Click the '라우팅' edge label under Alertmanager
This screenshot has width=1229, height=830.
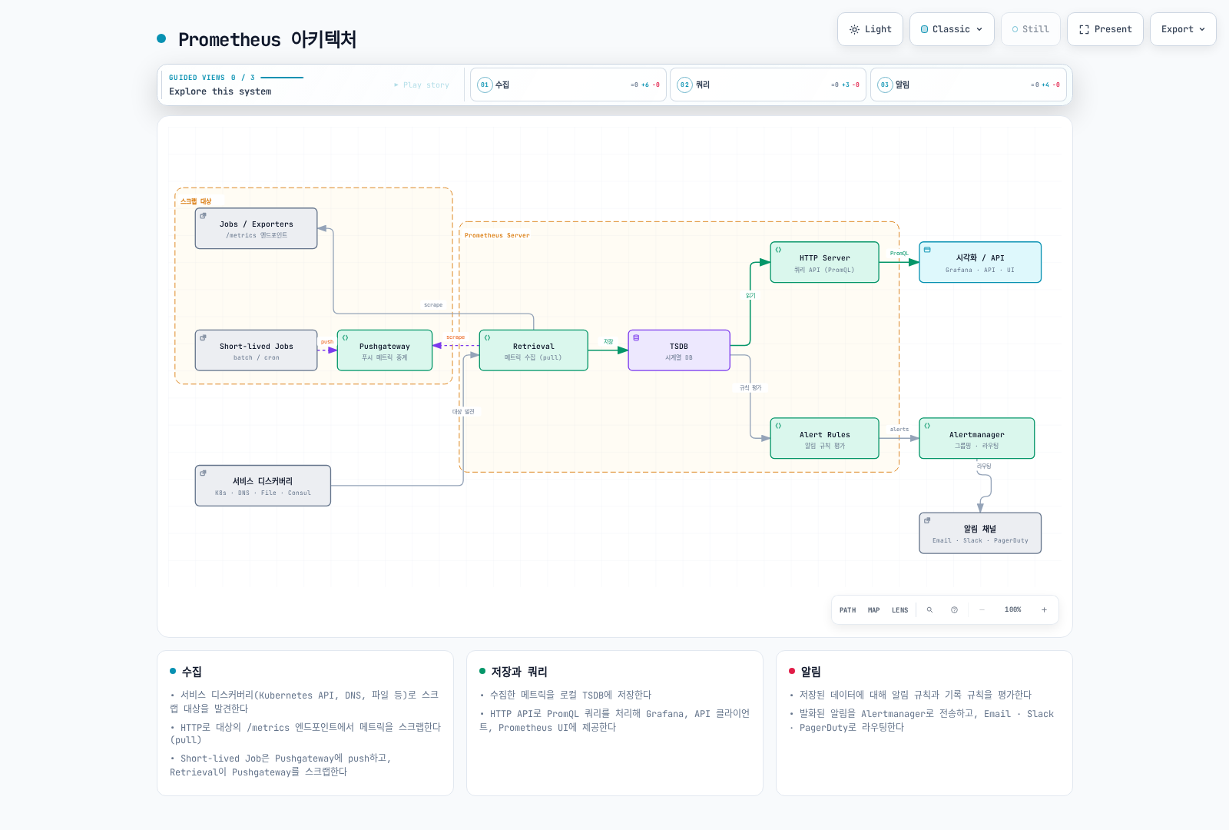pyautogui.click(x=984, y=466)
